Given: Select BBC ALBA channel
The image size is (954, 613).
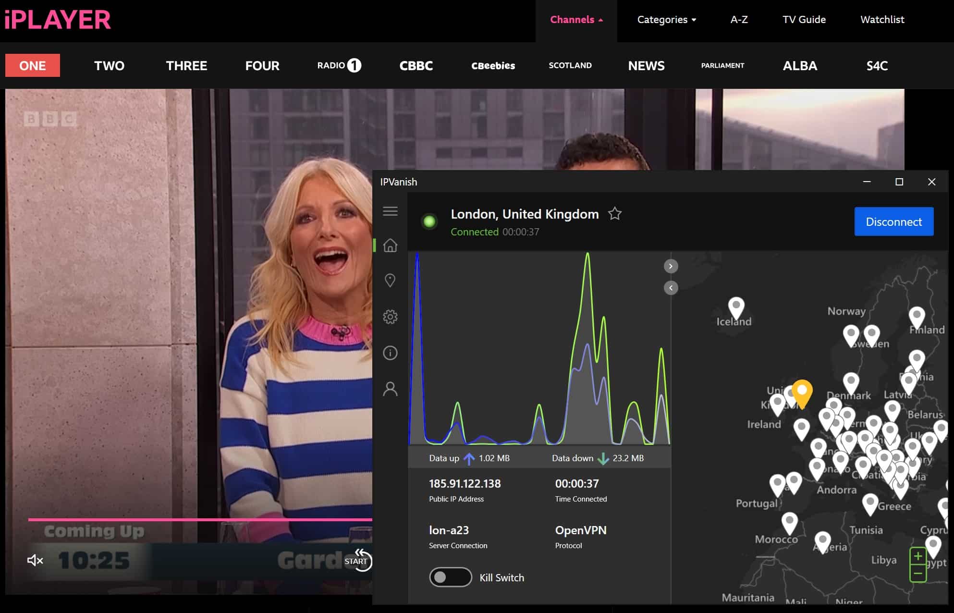Looking at the screenshot, I should click(800, 65).
